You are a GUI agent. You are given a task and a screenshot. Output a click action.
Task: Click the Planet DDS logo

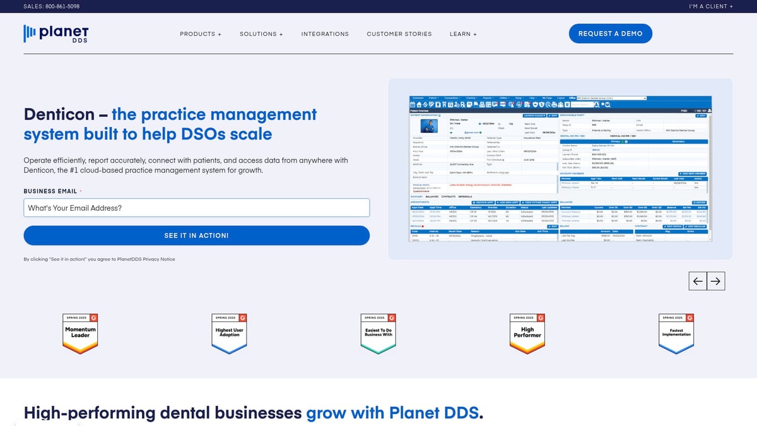pos(56,33)
